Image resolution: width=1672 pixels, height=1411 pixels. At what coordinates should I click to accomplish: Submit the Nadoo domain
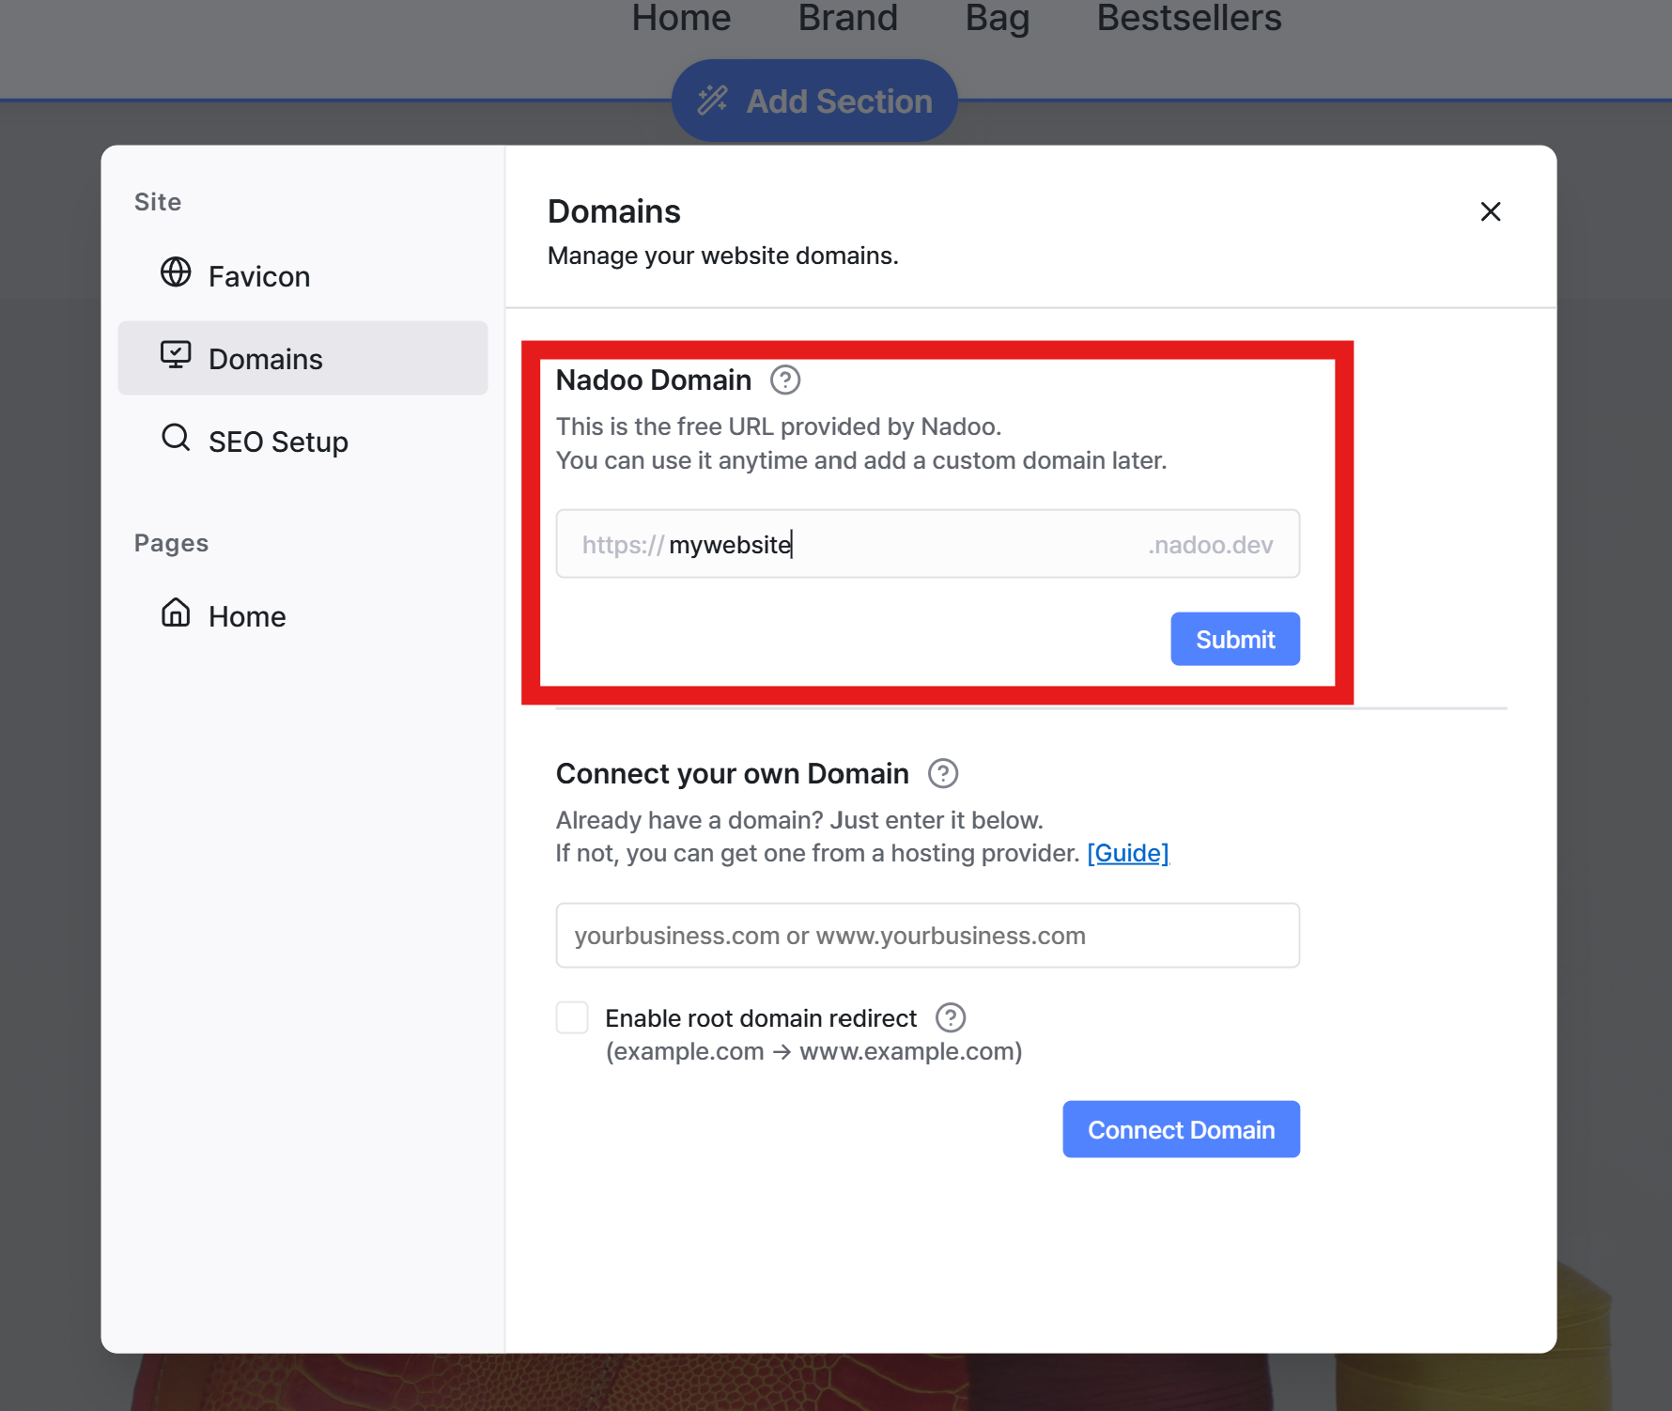point(1235,639)
